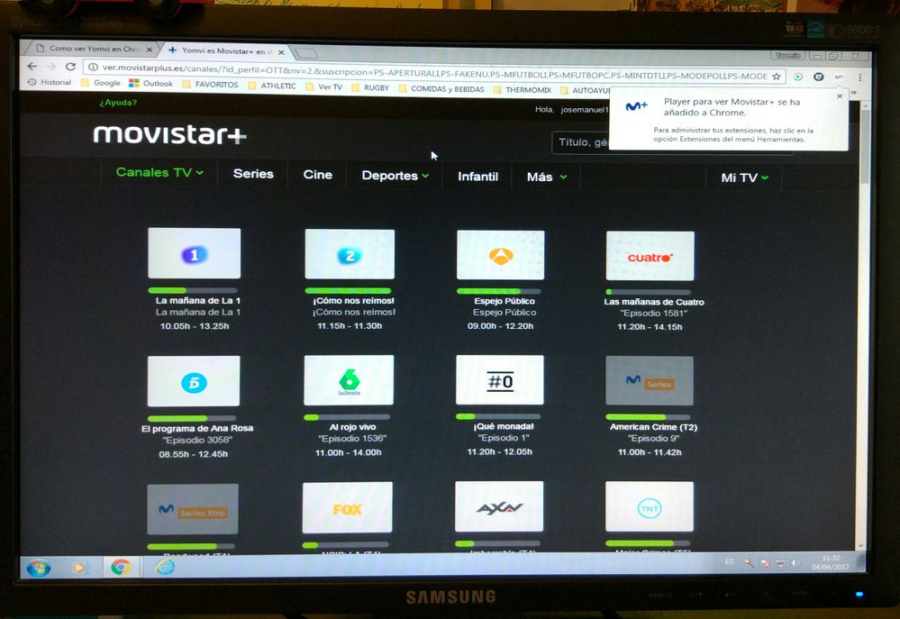Click the Telecinco channel icon

pyautogui.click(x=194, y=381)
